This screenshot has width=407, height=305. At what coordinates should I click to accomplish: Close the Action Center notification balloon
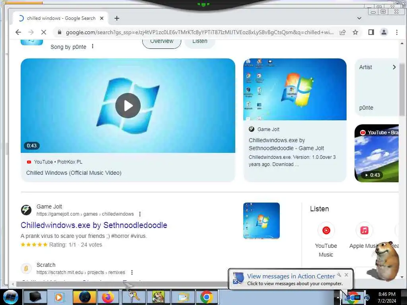click(346, 275)
